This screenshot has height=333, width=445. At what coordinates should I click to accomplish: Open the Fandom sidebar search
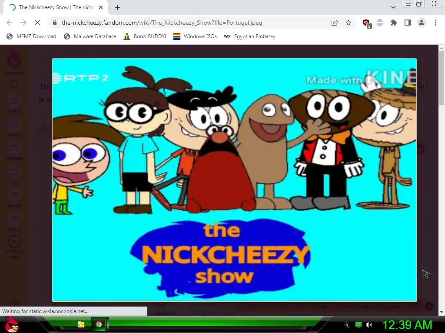[x=14, y=85]
